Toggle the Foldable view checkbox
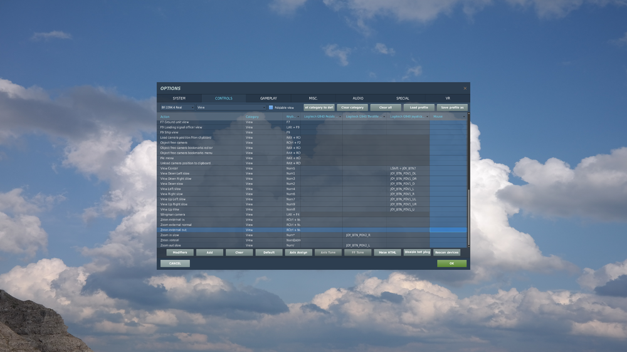The width and height of the screenshot is (627, 352). (271, 108)
